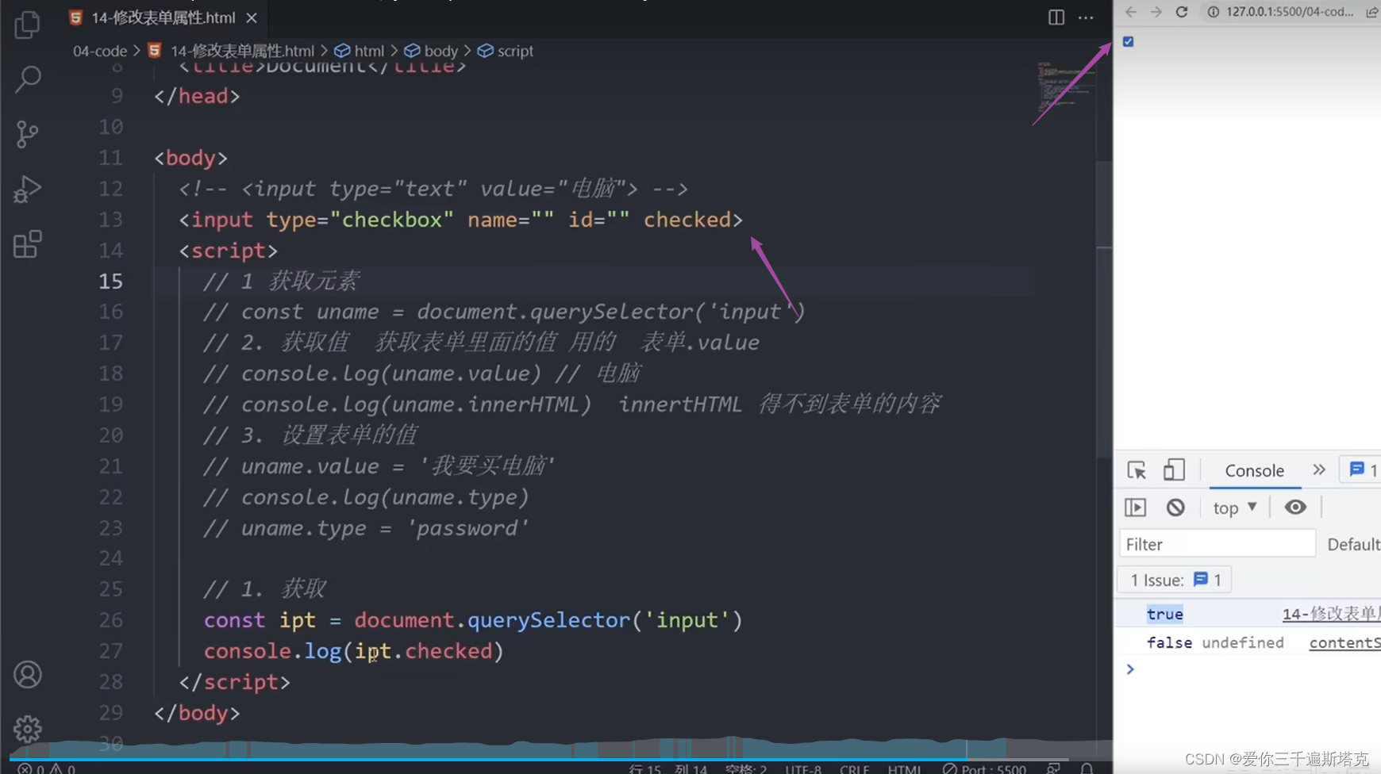The height and width of the screenshot is (774, 1381).
Task: Open the live expression eye icon
Action: click(x=1295, y=508)
